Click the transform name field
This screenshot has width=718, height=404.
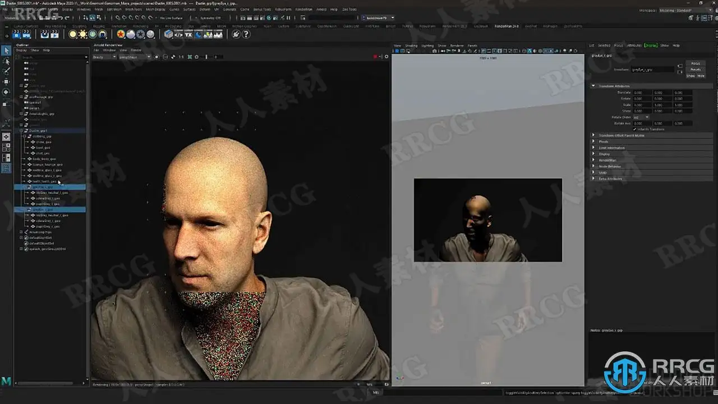pyautogui.click(x=652, y=70)
